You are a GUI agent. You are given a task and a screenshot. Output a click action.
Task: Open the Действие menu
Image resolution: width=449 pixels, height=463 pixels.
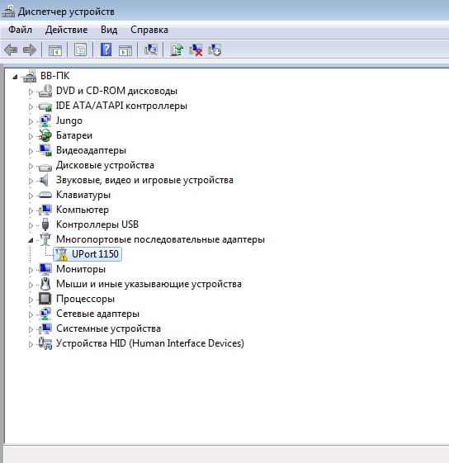tap(67, 30)
